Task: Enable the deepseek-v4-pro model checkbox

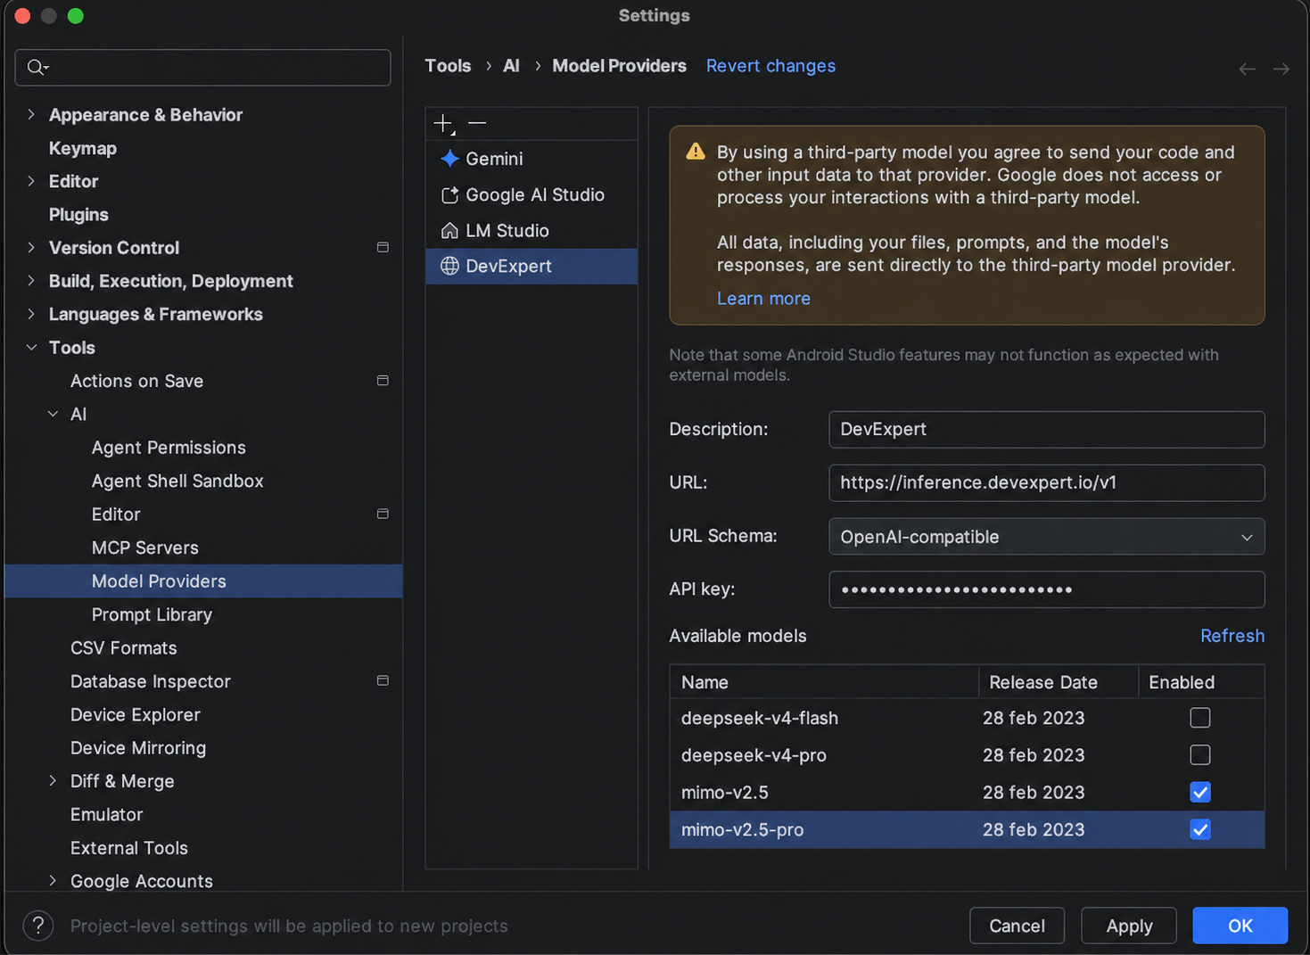Action: click(x=1200, y=755)
